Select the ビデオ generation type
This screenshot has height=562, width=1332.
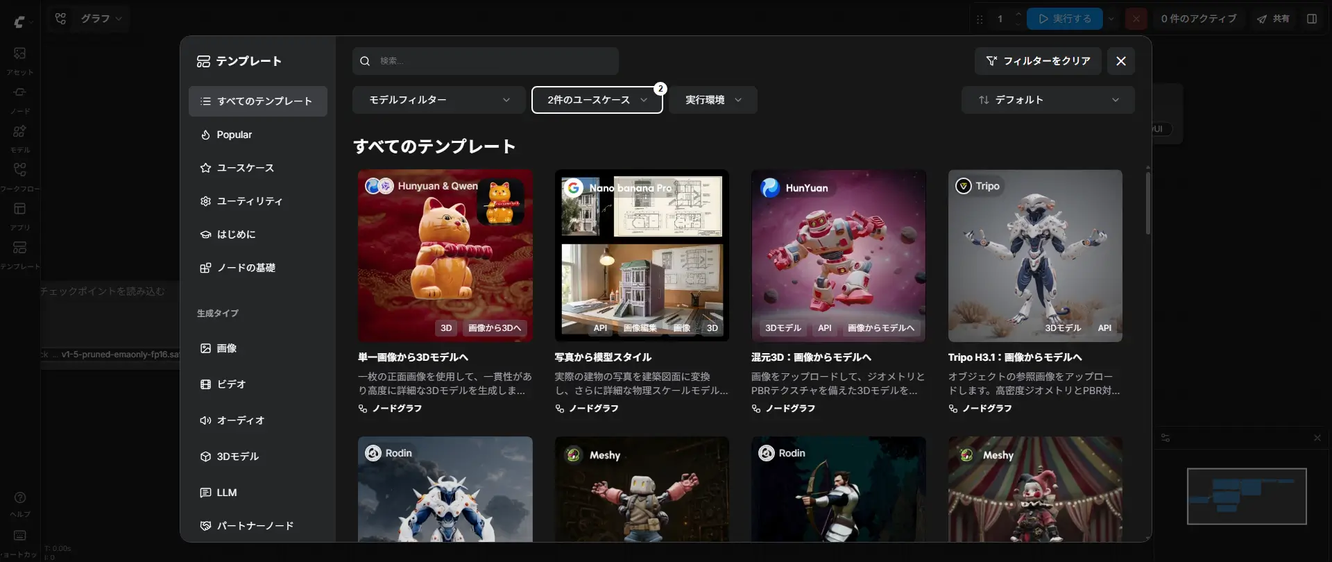[x=258, y=384]
